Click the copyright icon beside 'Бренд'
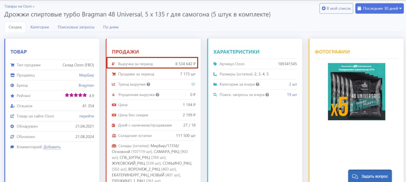Screen dimensions: 406x182 pos(12,85)
